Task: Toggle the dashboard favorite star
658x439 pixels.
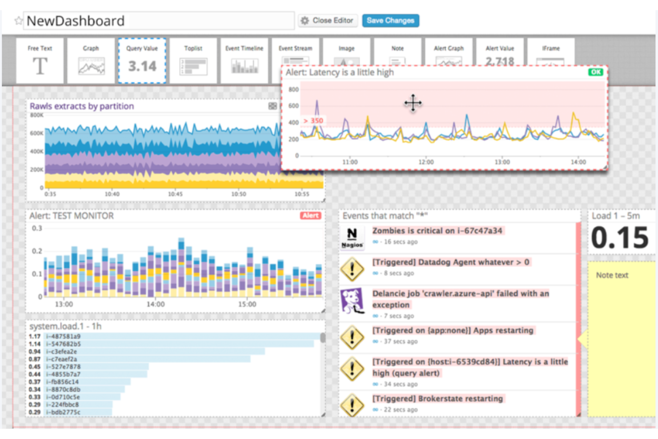Action: coord(18,20)
